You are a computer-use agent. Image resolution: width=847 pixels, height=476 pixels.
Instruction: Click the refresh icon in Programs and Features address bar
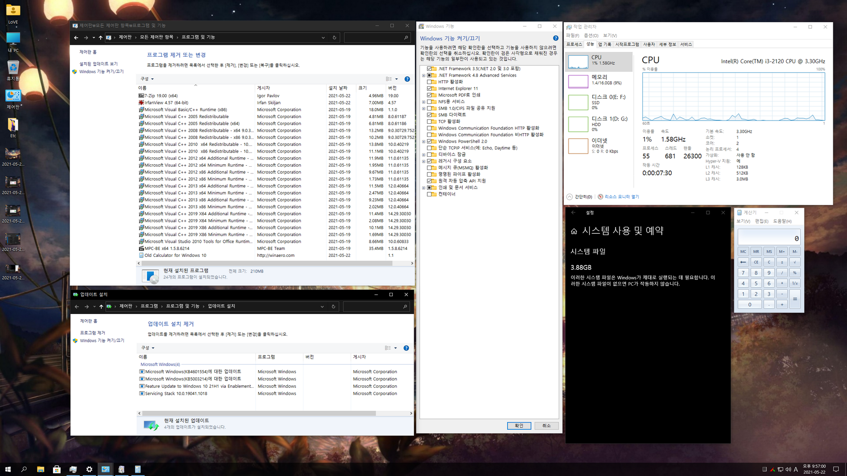tap(334, 37)
